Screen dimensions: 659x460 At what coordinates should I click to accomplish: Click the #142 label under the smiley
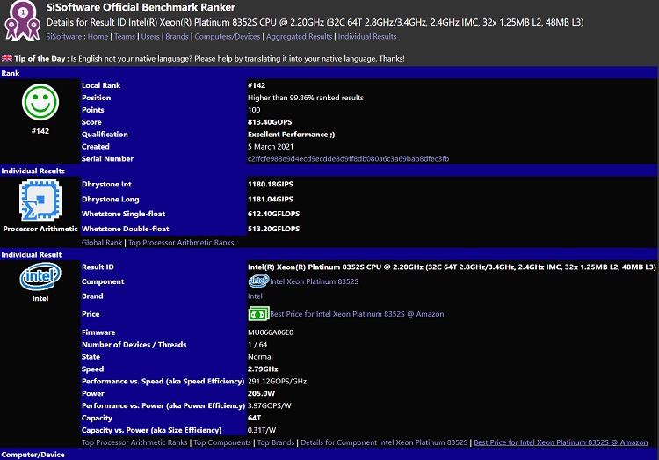click(x=40, y=131)
